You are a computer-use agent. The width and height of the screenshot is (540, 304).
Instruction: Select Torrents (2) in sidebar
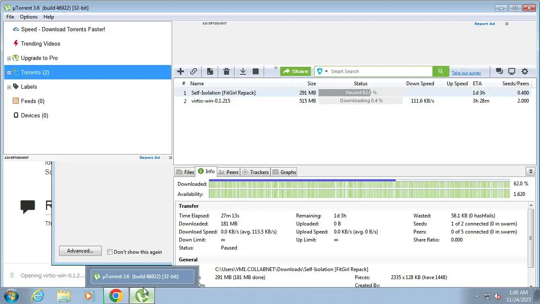coord(88,72)
